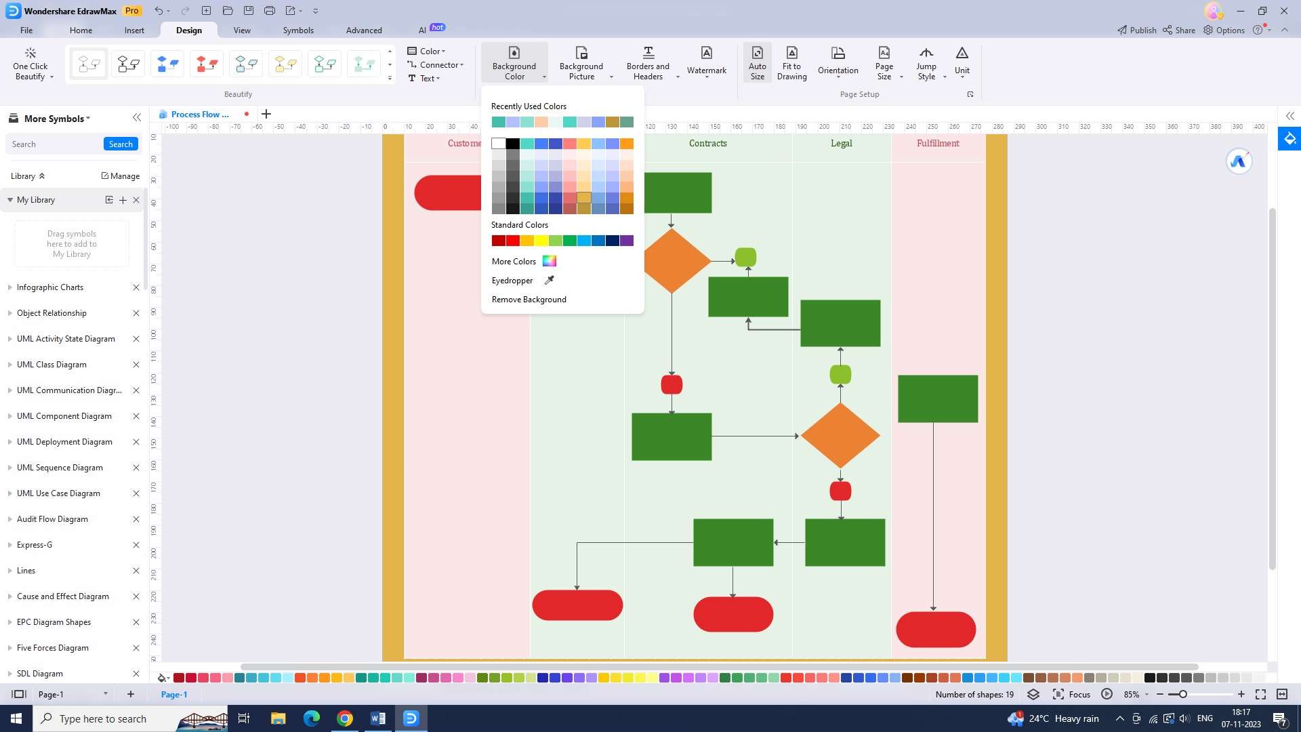
Task: Open Borders and Headers
Action: click(x=648, y=64)
